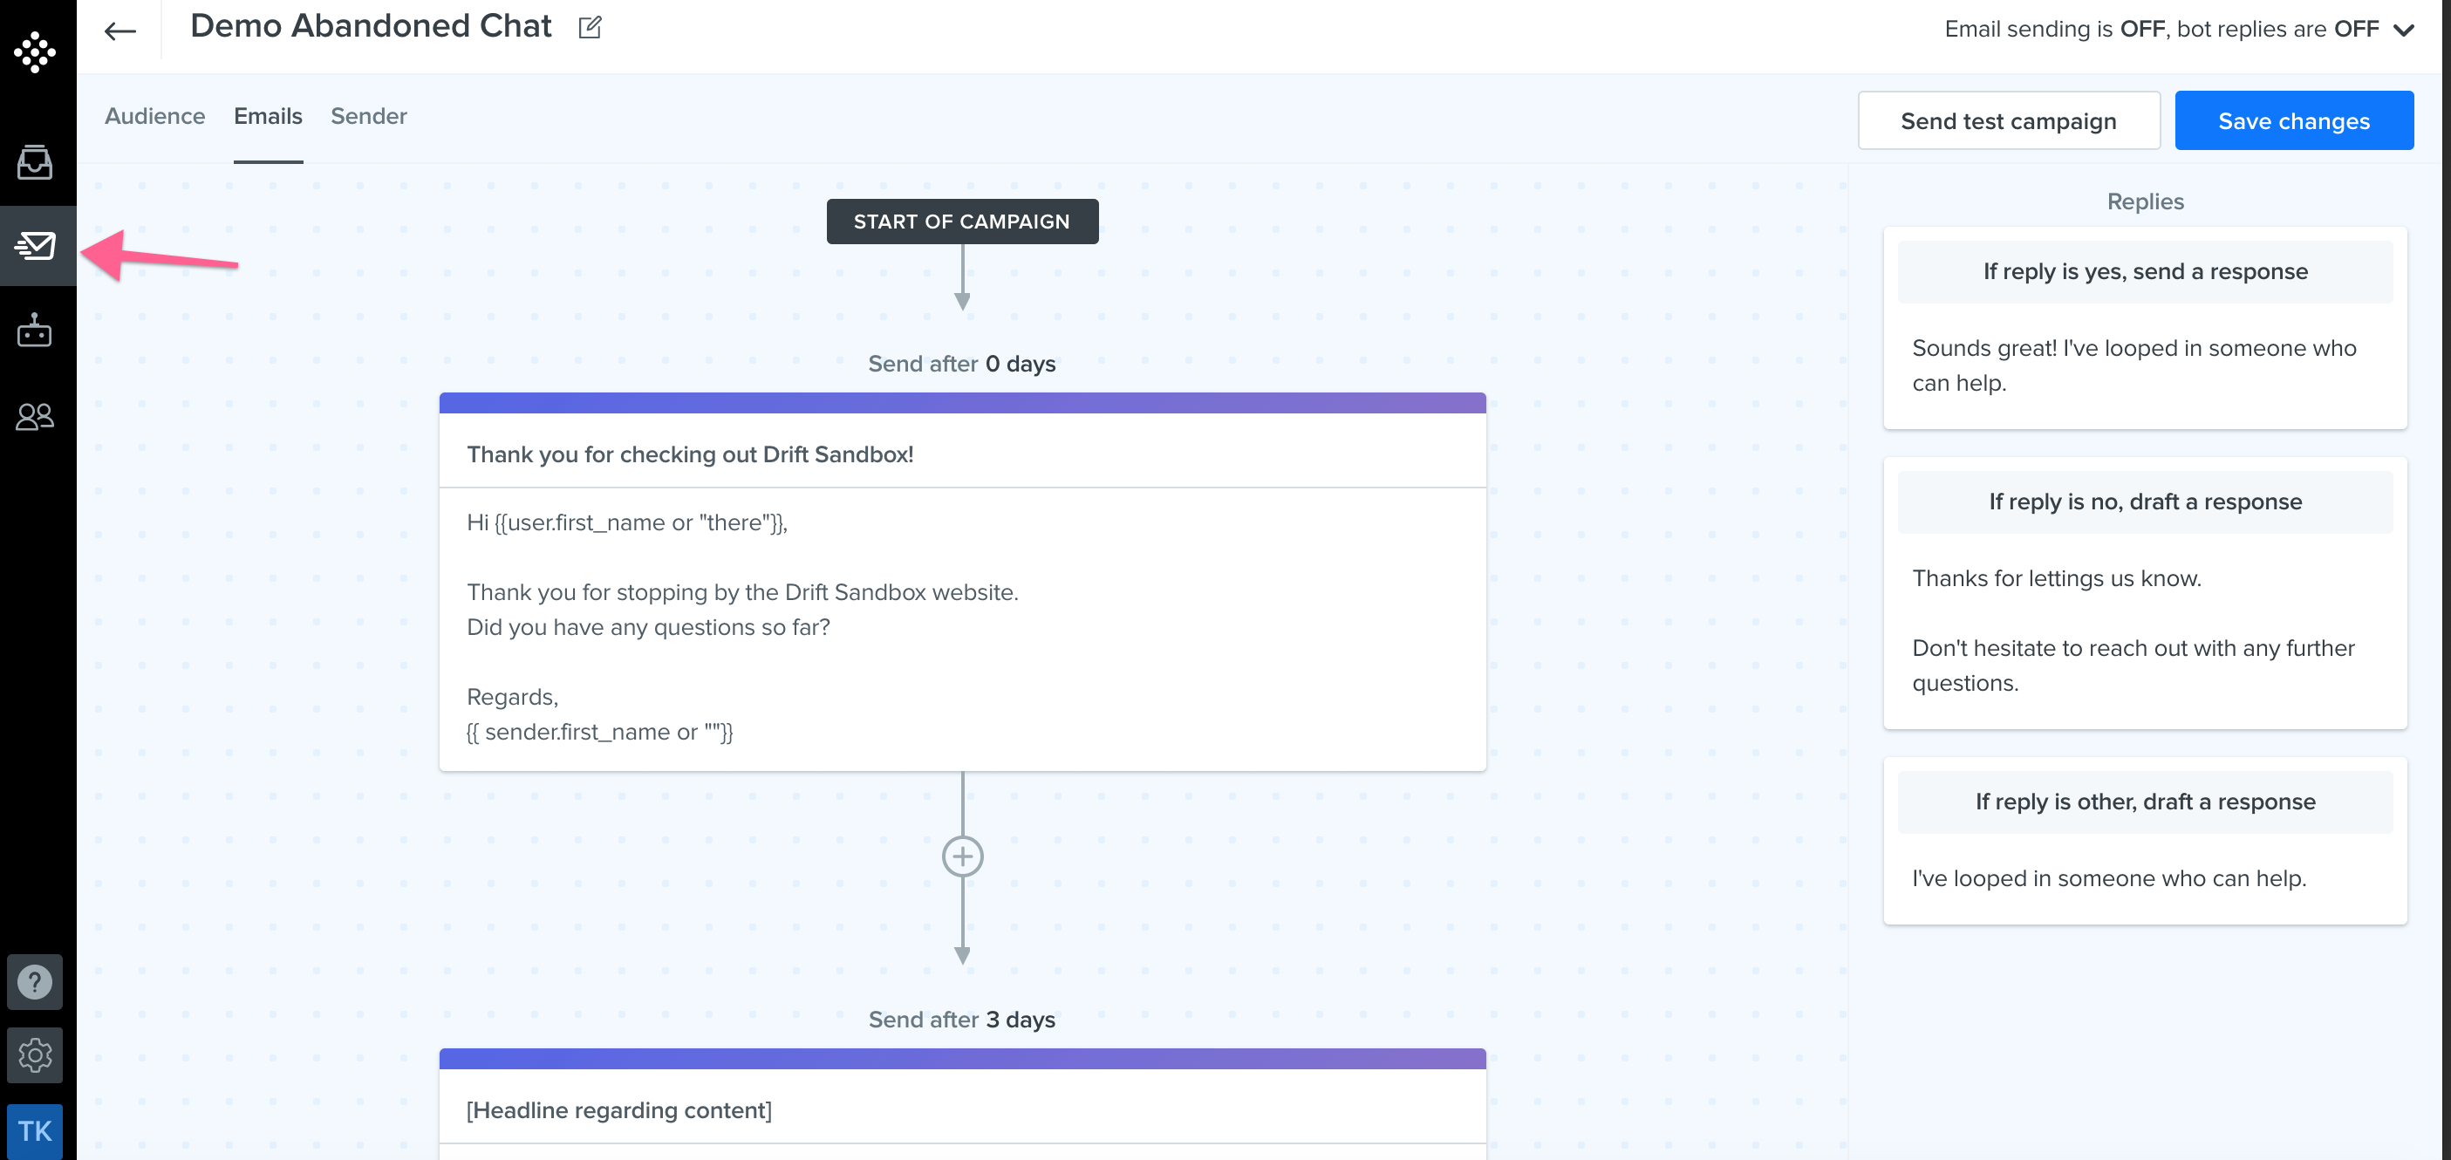
Task: Expand email sending status dropdown
Action: pos(2403,30)
